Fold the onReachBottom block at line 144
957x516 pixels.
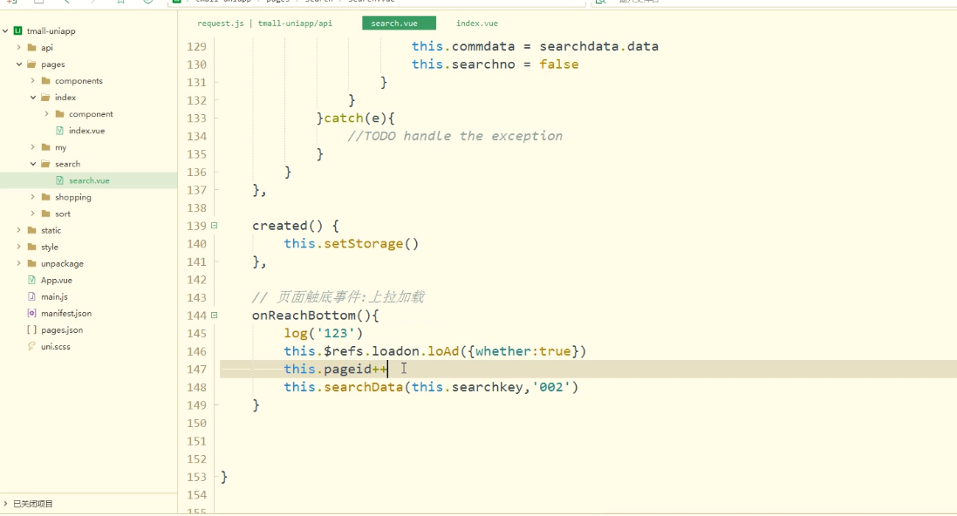[x=215, y=316]
